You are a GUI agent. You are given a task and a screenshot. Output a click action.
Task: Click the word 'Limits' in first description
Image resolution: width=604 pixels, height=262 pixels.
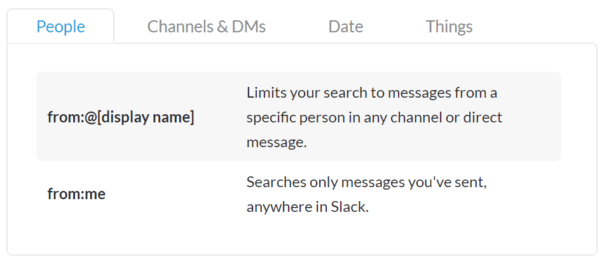(266, 93)
